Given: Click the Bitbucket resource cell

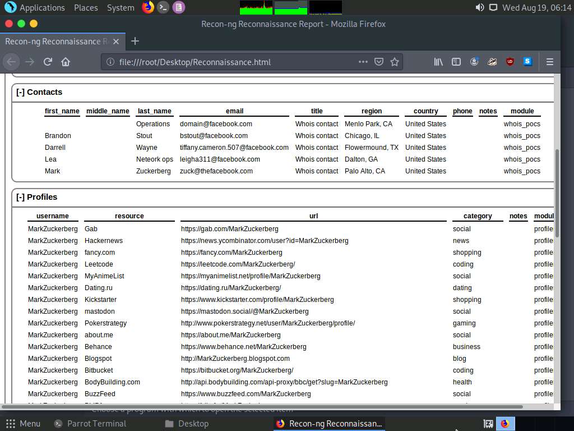Looking at the screenshot, I should tap(99, 370).
